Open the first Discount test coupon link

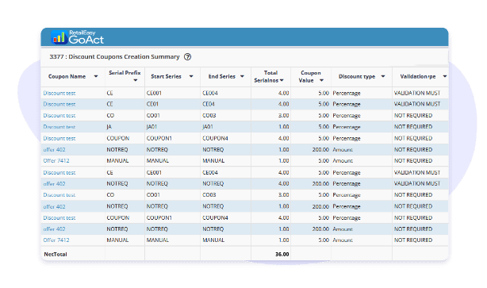point(59,93)
